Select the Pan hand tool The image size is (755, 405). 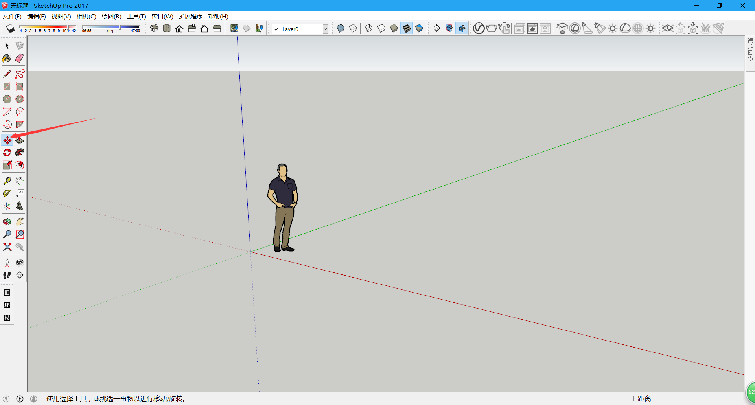click(x=20, y=222)
